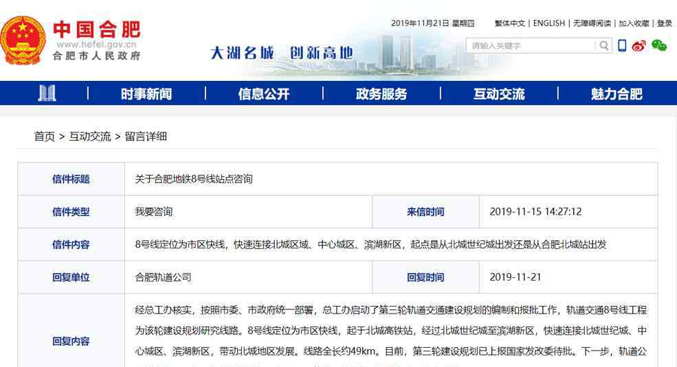
Task: Go to 首页 in breadcrumb
Action: click(45, 137)
